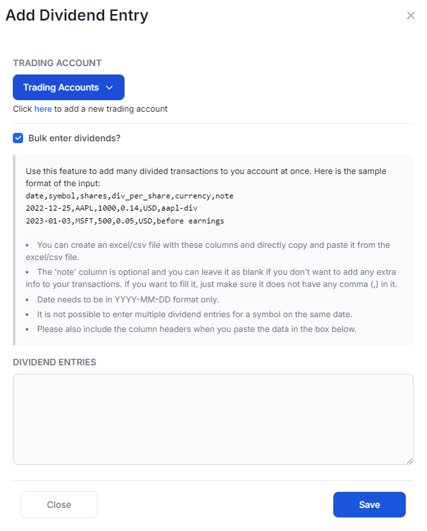The height and width of the screenshot is (531, 427).
Task: Uncheck the Bulk enter dividends checkbox
Action: point(18,138)
